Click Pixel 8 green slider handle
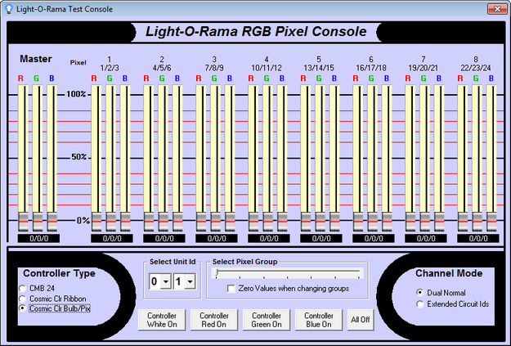 click(477, 222)
